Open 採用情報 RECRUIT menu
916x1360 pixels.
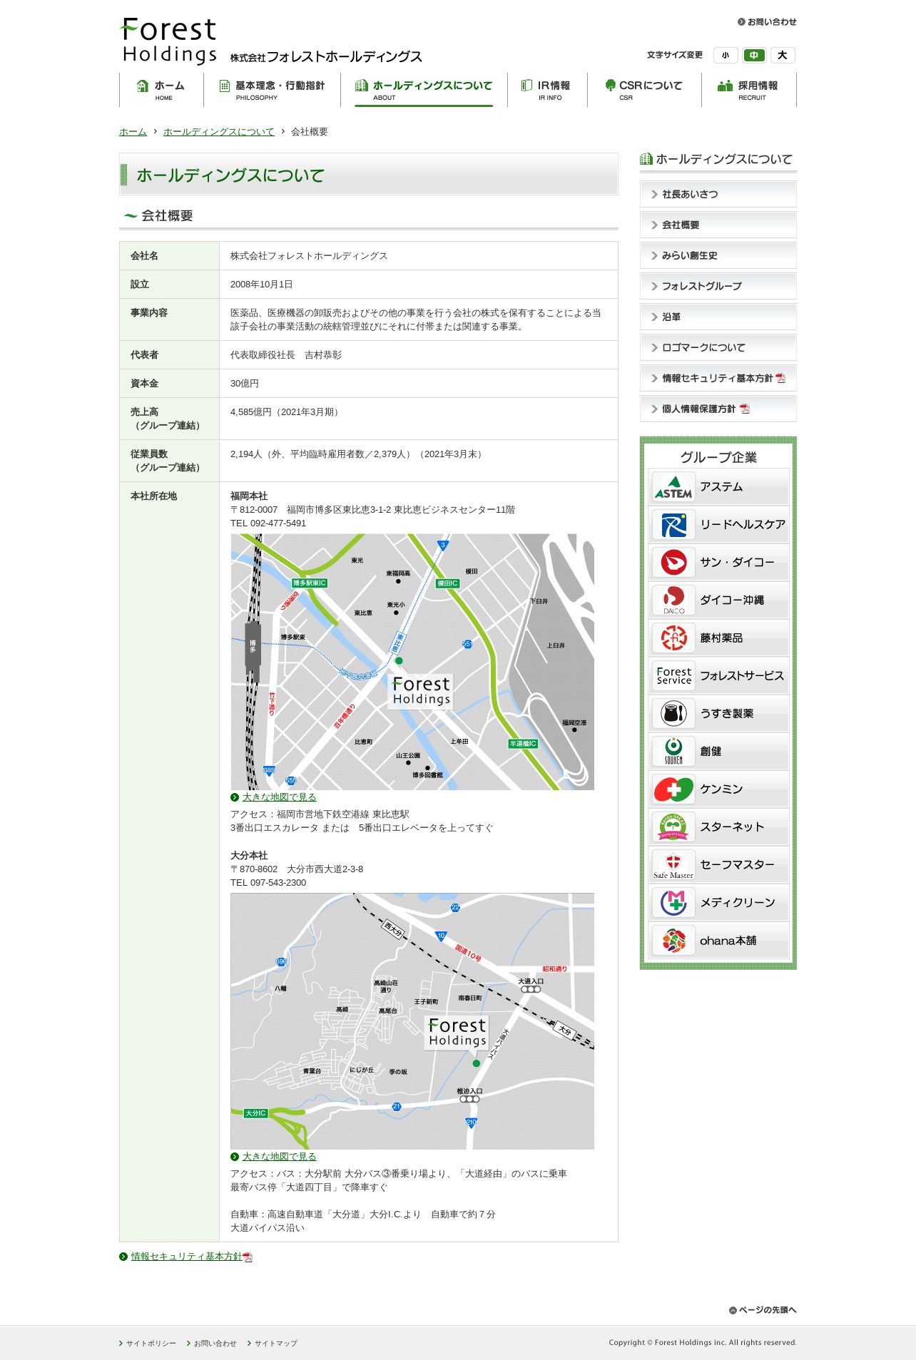click(x=748, y=90)
